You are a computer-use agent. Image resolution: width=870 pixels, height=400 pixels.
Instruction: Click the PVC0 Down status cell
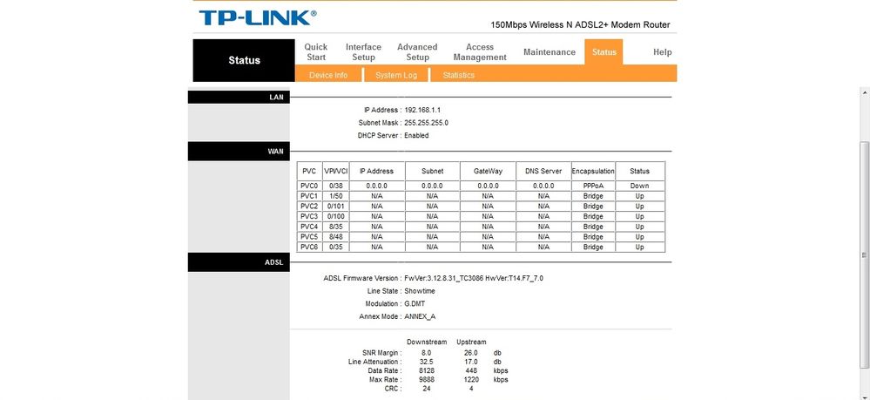[640, 186]
